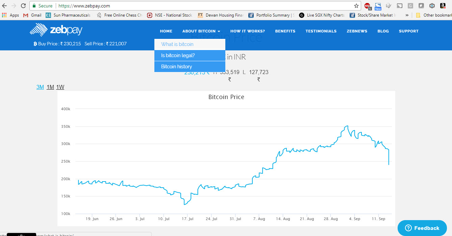Click the address bar URL field
The width and height of the screenshot is (452, 236).
click(x=203, y=6)
